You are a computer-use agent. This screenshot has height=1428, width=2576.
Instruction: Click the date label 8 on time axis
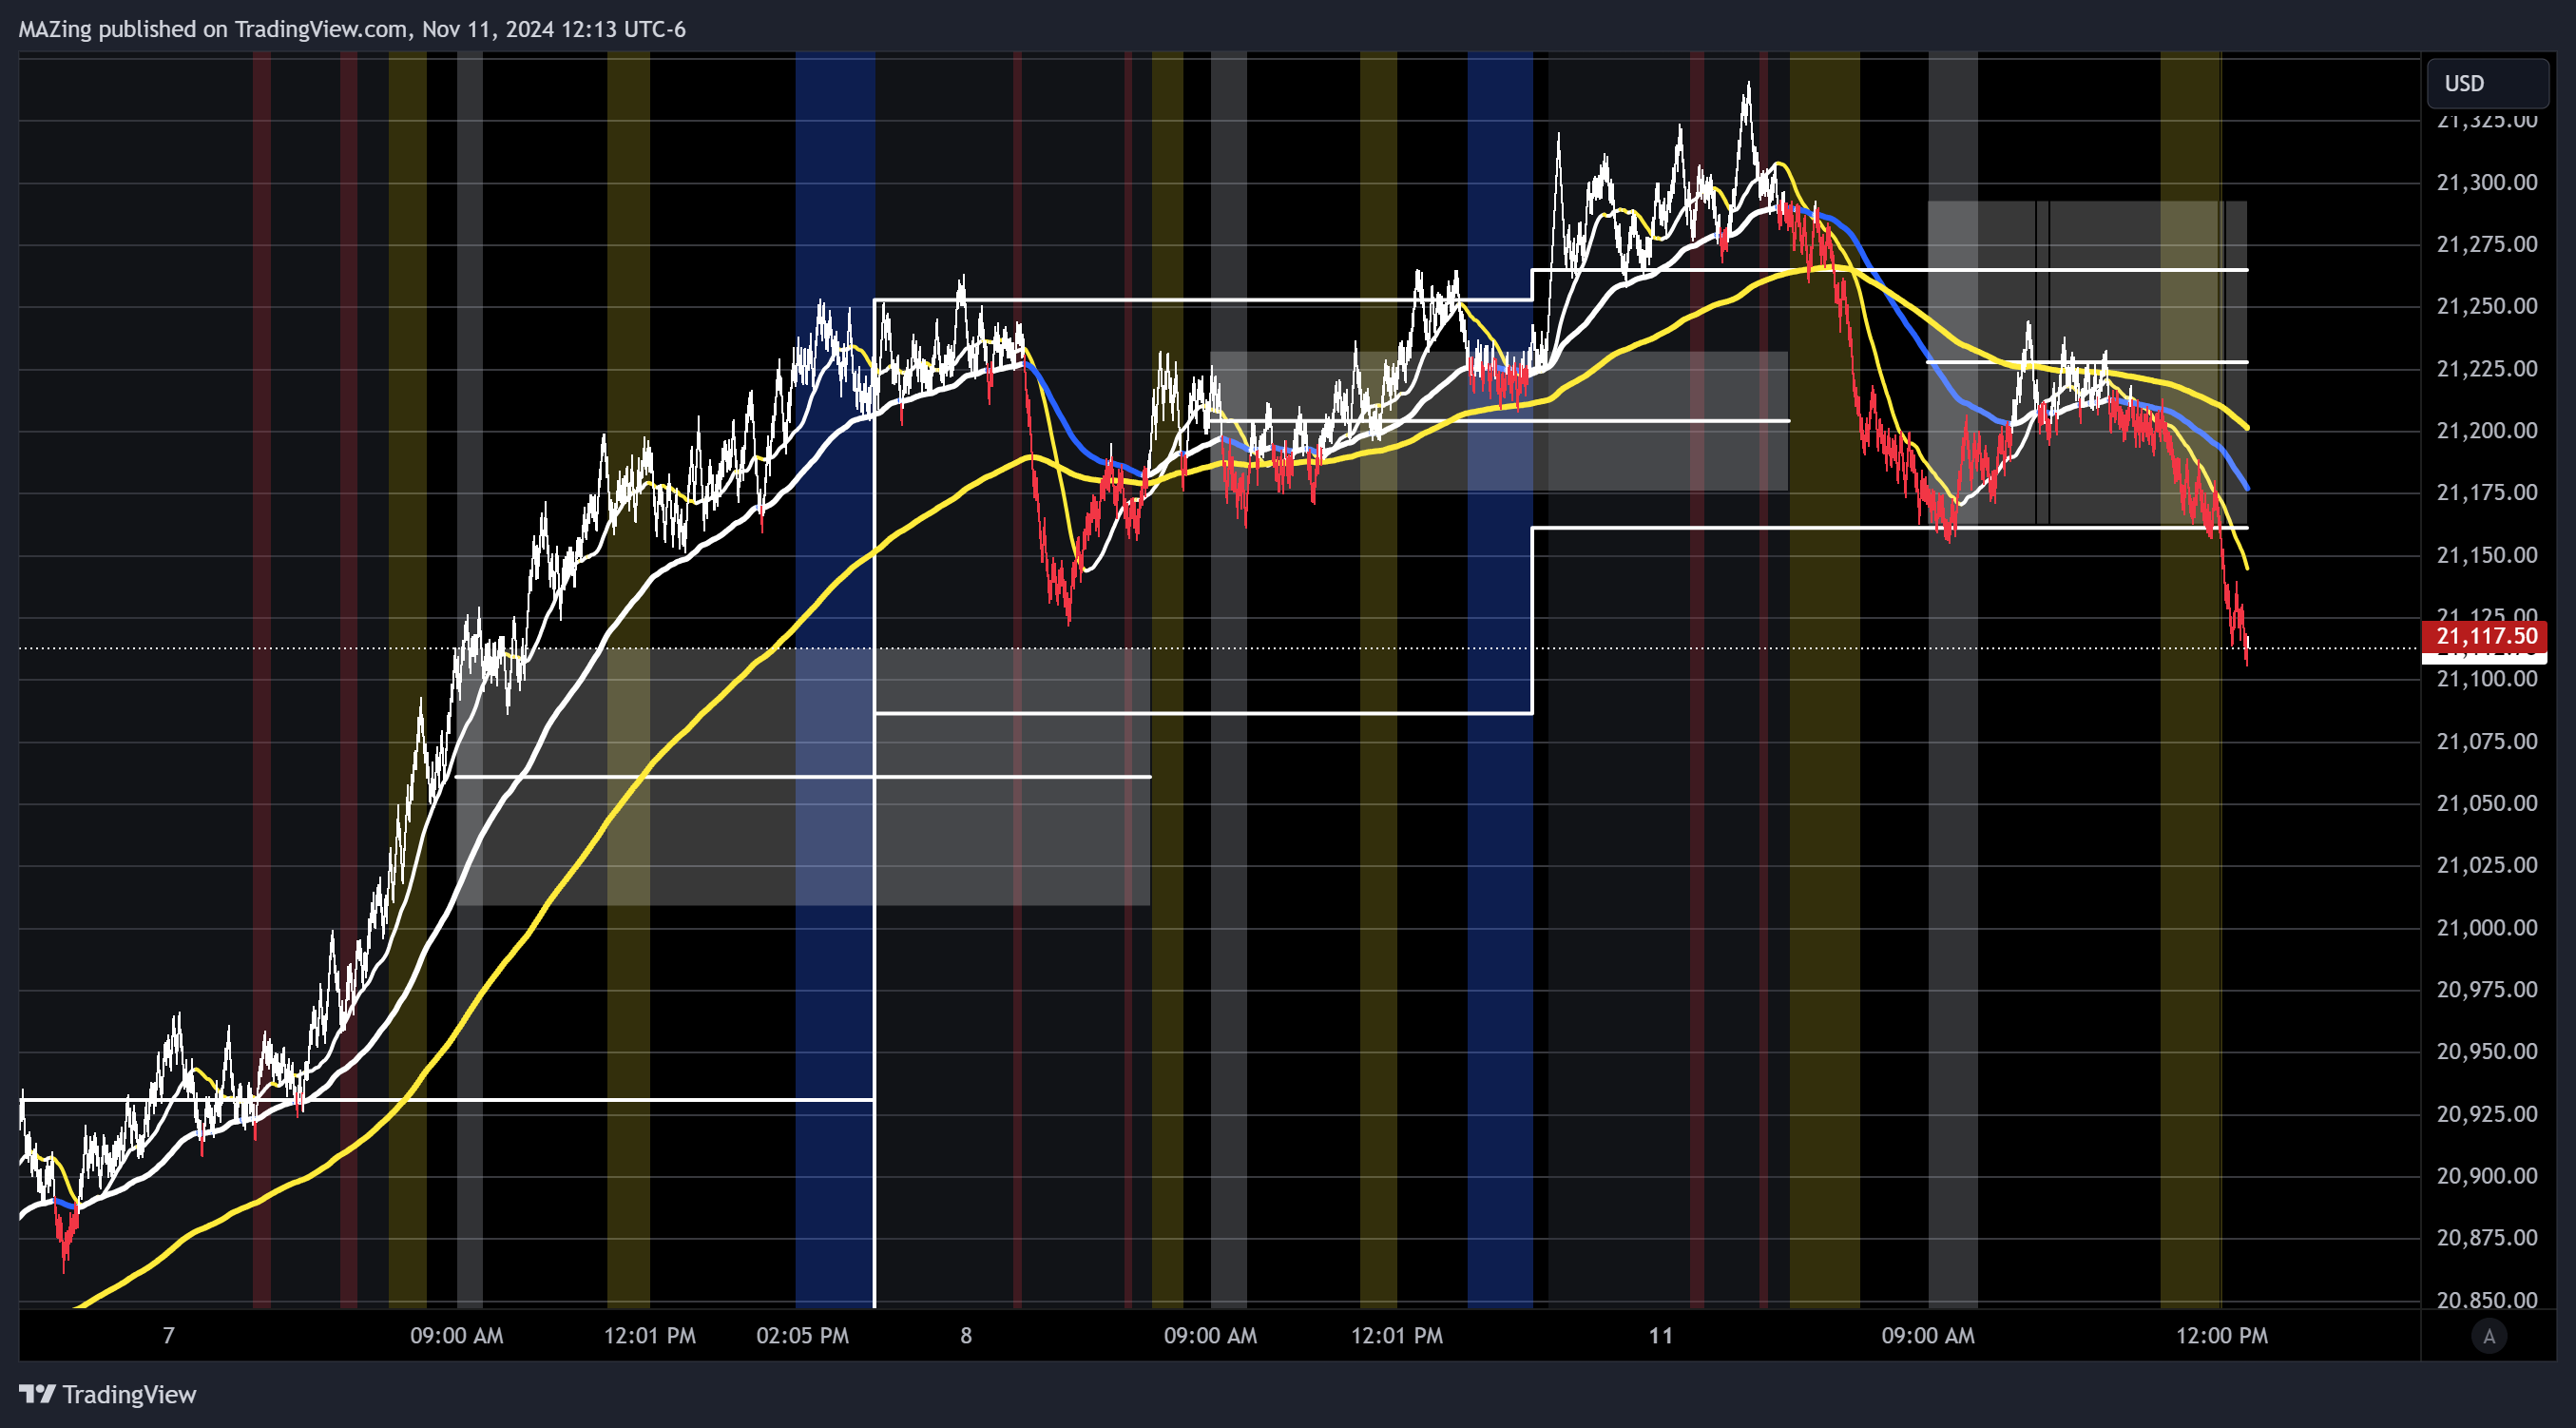point(966,1336)
